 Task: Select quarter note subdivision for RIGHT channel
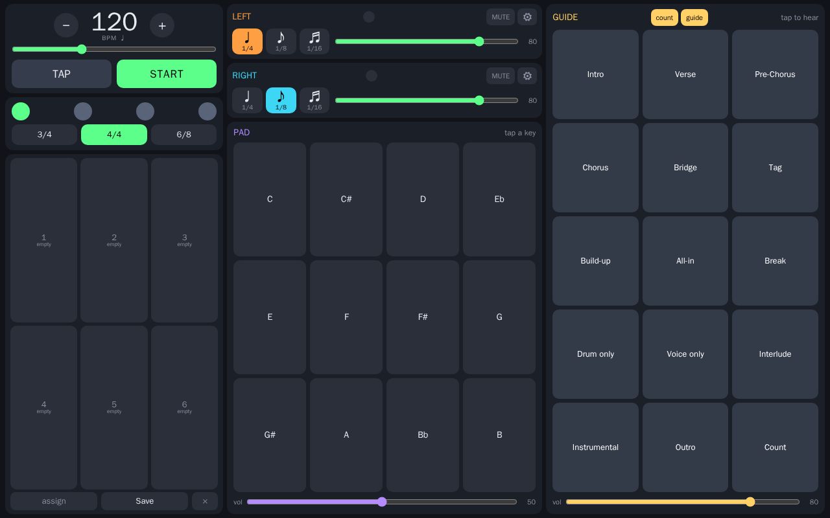(247, 100)
